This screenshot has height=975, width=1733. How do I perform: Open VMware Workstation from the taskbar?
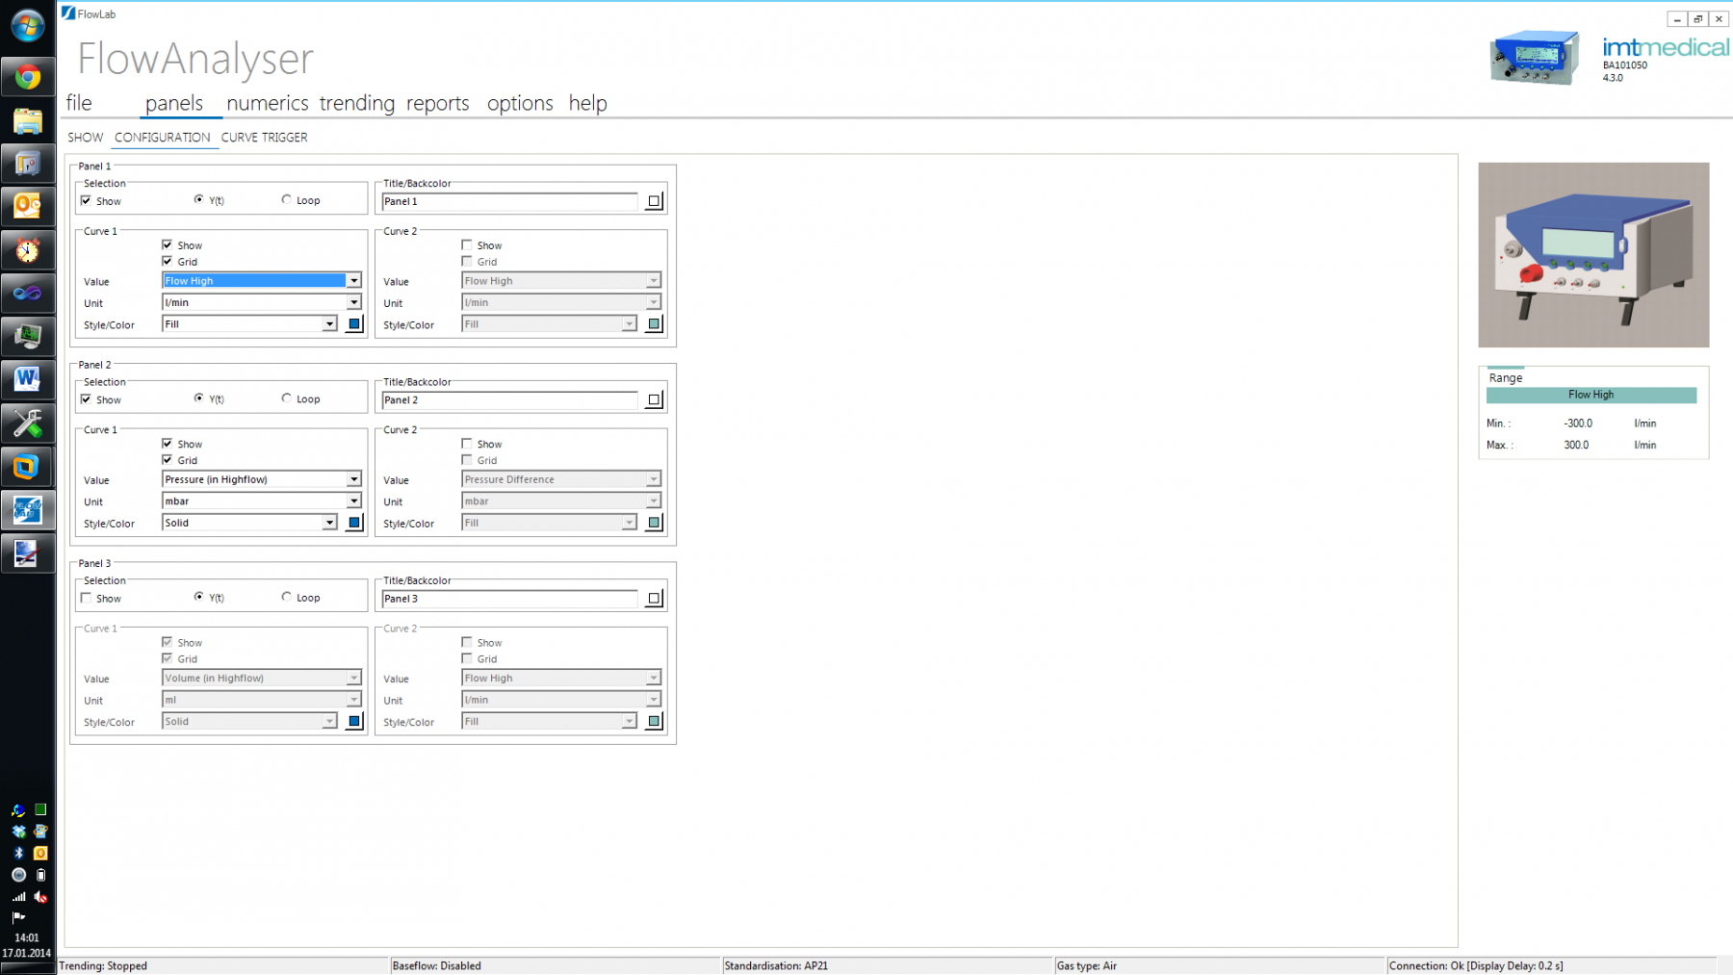[27, 465]
